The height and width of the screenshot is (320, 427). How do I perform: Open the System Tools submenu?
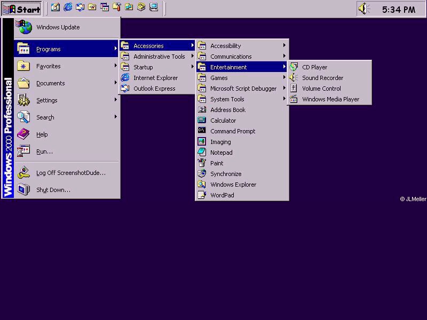pos(242,99)
